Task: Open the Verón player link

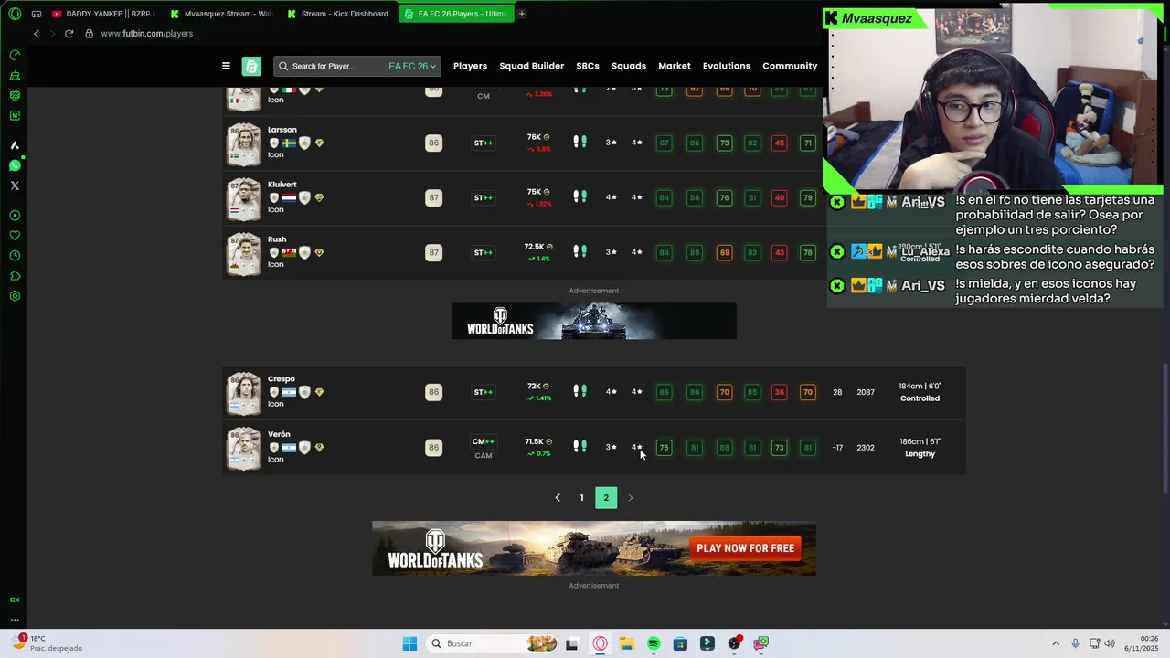Action: click(279, 435)
